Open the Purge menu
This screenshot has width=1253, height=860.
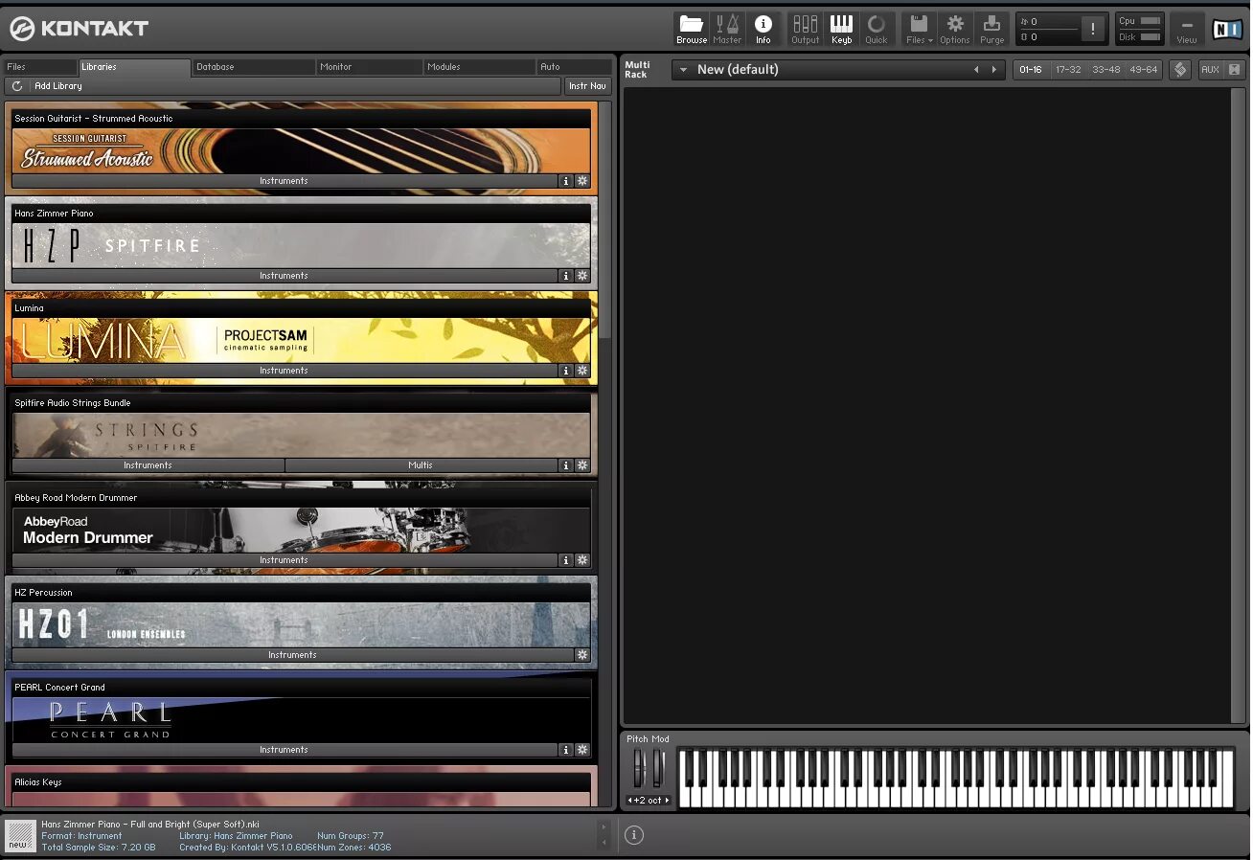coord(991,29)
